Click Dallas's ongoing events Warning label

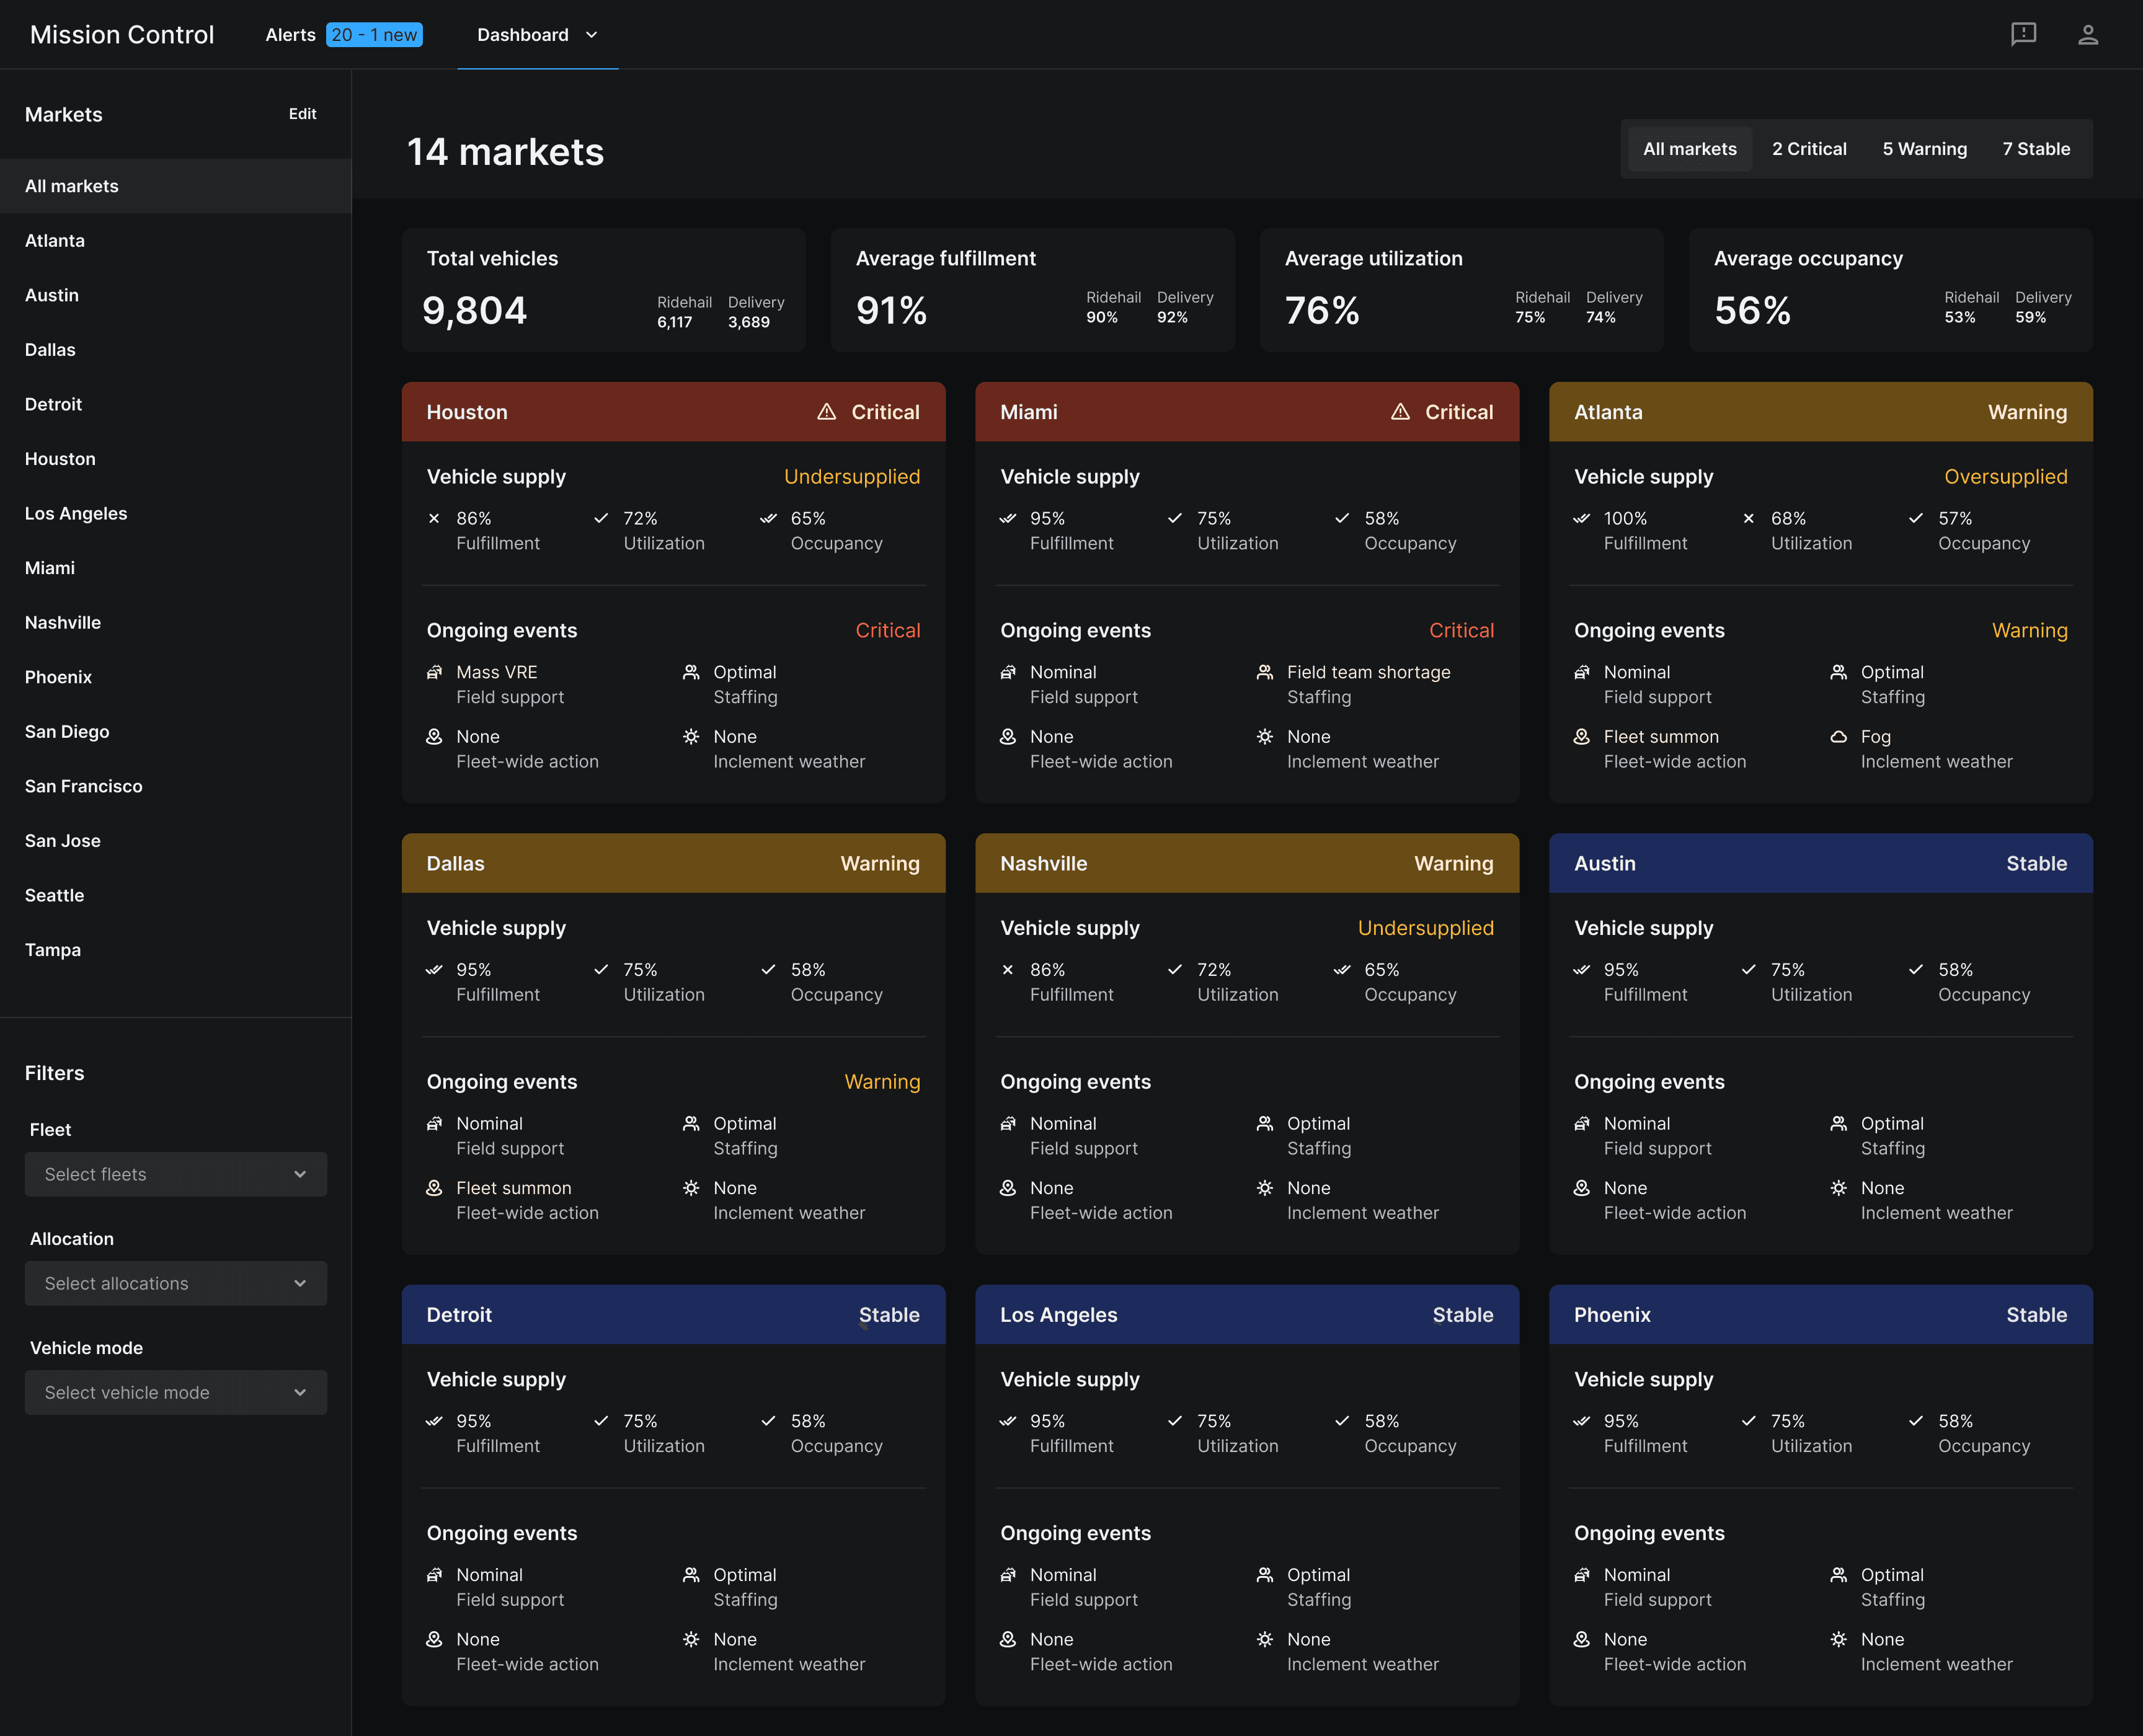tap(882, 1082)
